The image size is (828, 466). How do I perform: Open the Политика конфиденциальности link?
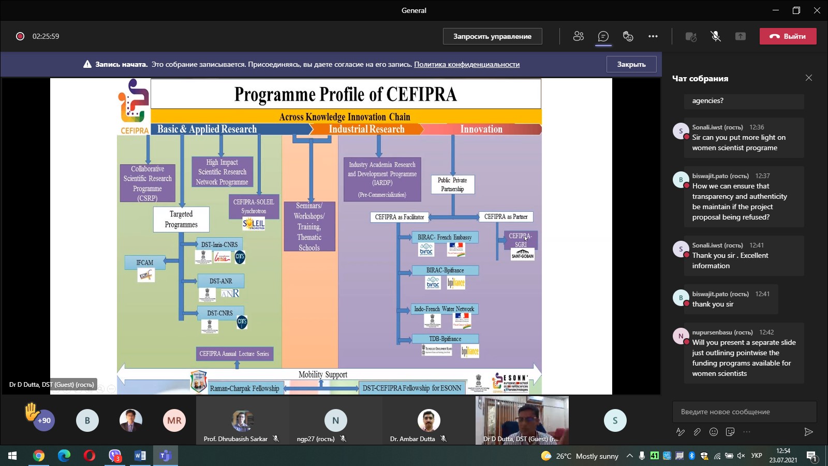pos(467,65)
